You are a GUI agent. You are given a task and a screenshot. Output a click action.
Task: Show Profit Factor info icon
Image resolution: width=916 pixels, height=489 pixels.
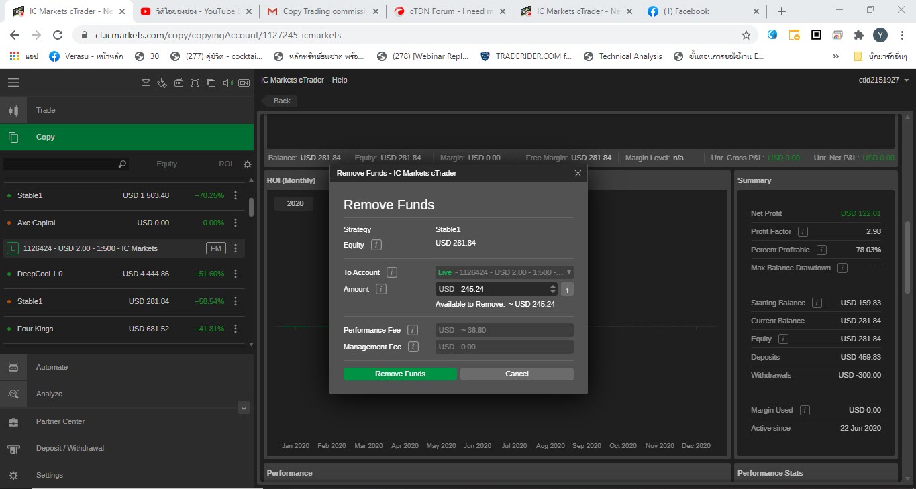[803, 231]
